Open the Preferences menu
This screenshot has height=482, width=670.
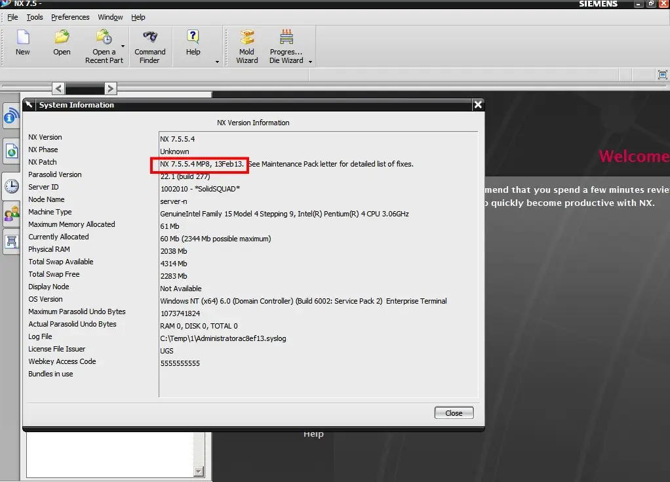pyautogui.click(x=70, y=17)
